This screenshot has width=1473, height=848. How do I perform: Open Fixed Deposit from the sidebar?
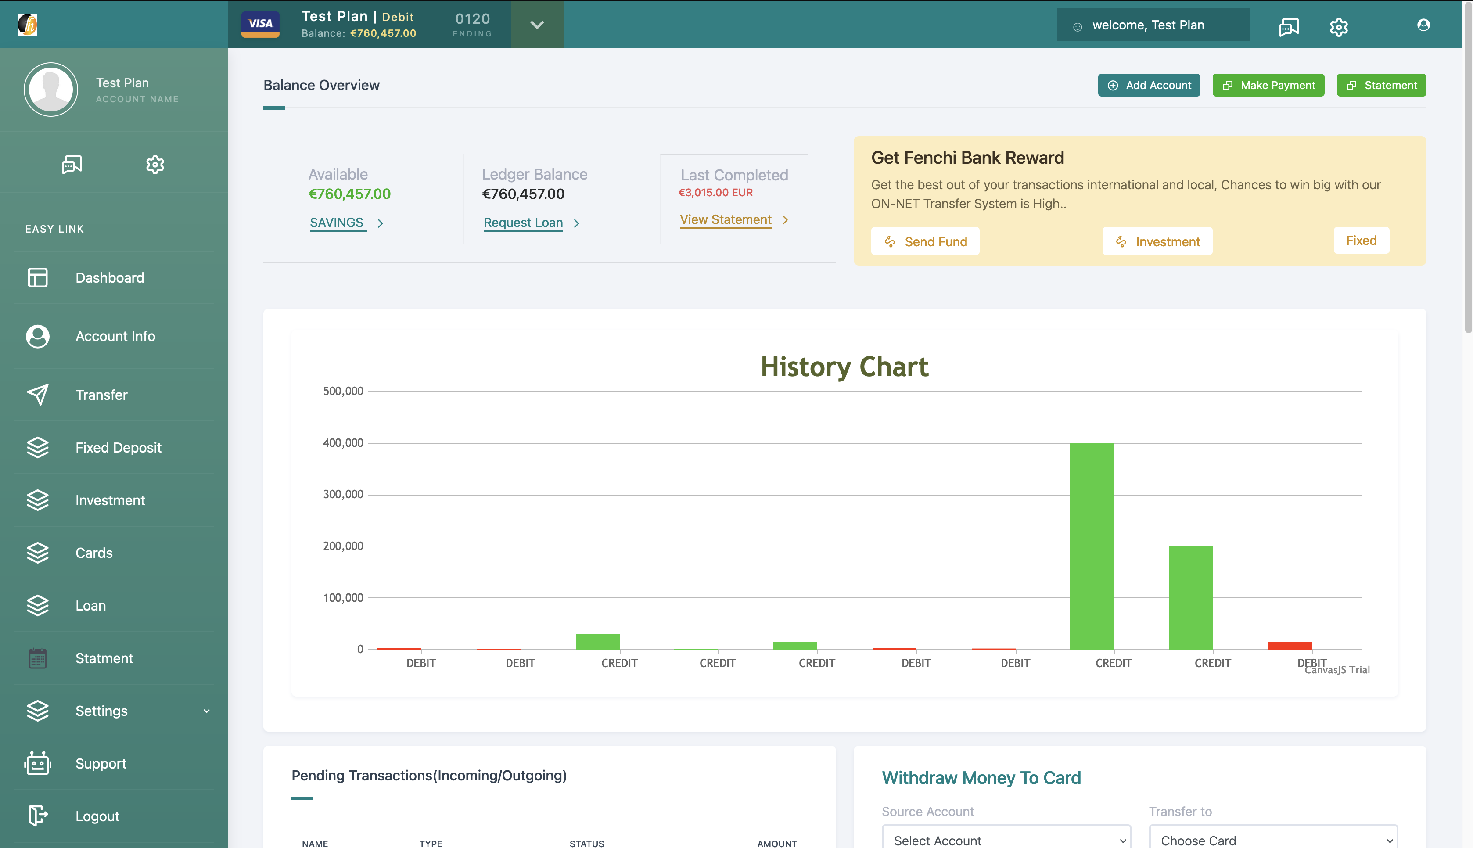click(x=118, y=447)
